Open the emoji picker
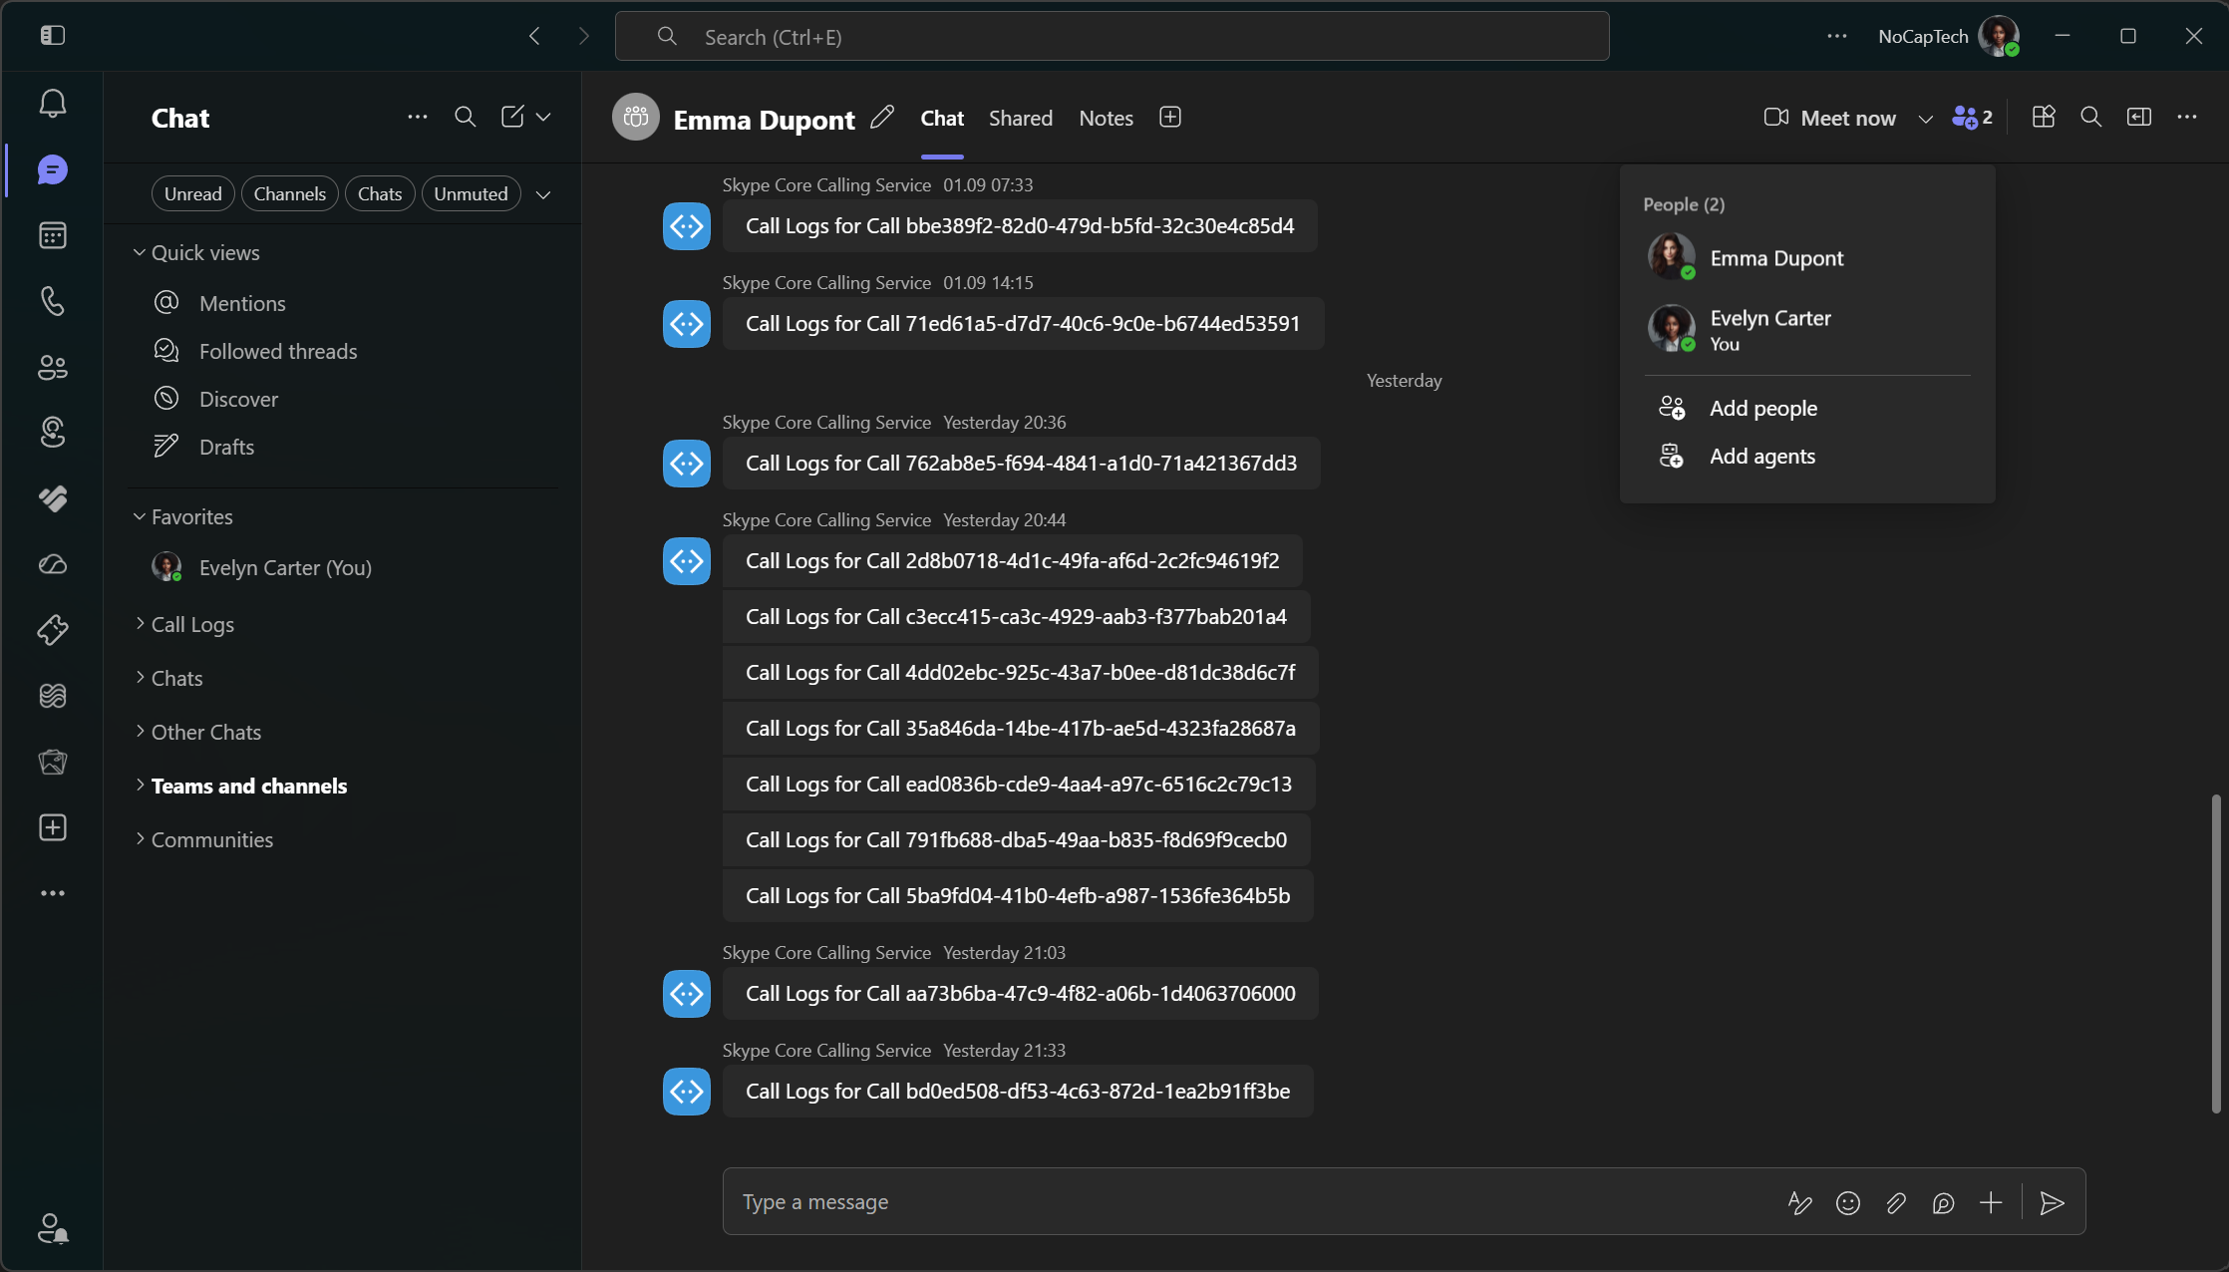 pyautogui.click(x=1848, y=1203)
